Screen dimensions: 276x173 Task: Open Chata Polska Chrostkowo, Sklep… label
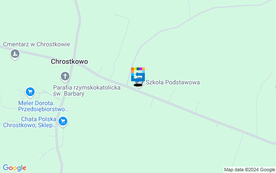pos(30,122)
